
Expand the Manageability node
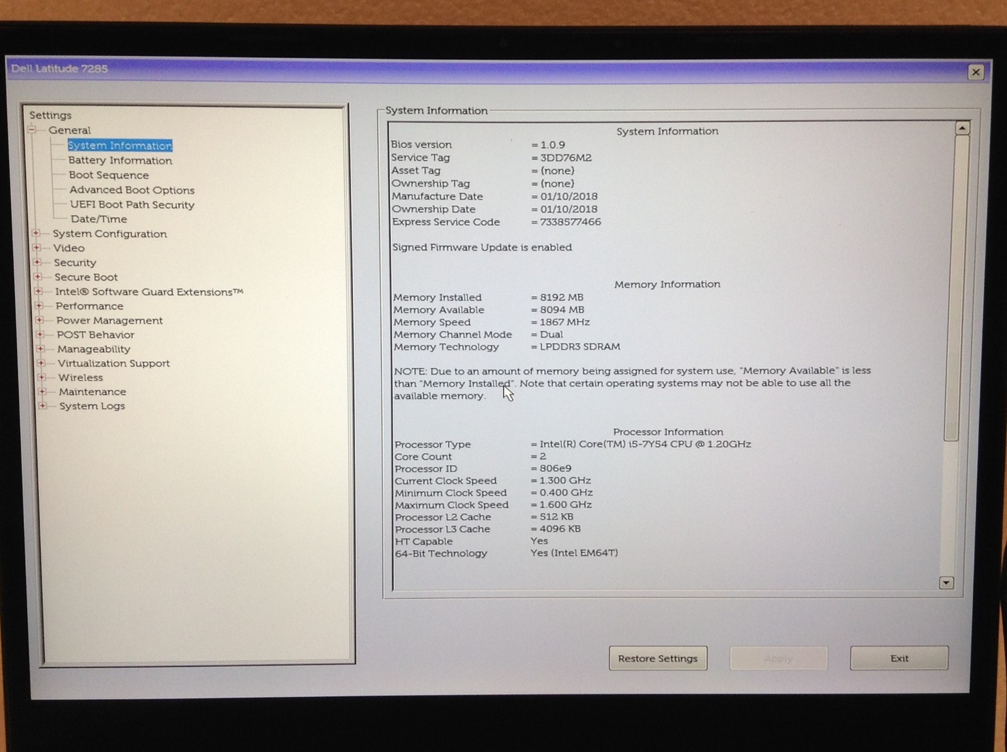(40, 349)
